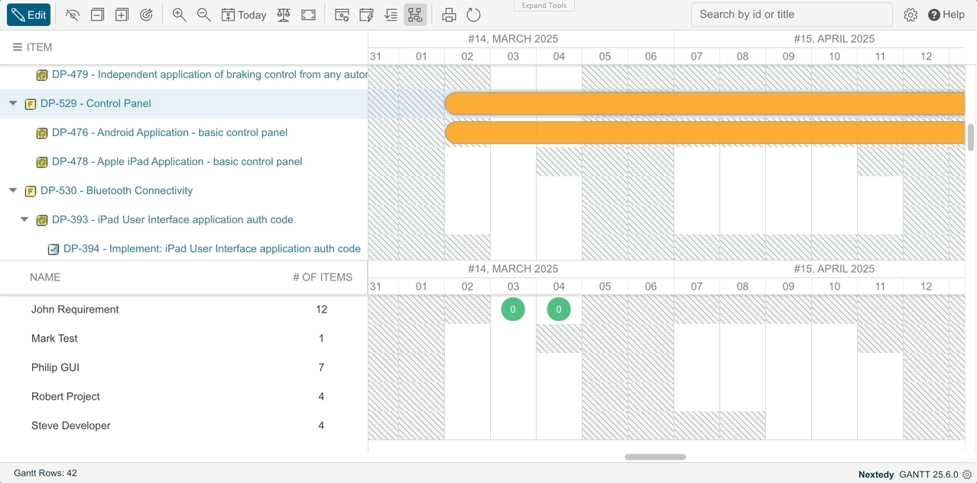
Task: Select the DP-529 orange Gantt bar
Action: click(705, 104)
